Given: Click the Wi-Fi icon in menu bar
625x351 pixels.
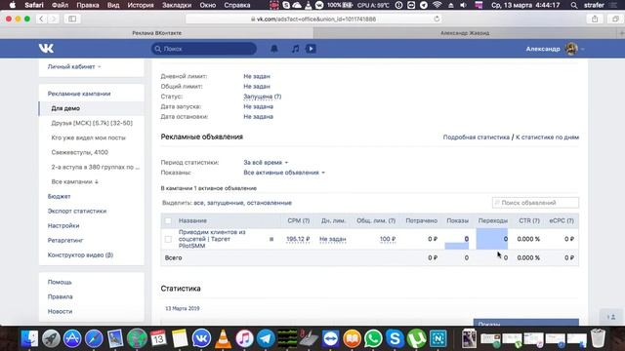Looking at the screenshot, I should [437, 5].
